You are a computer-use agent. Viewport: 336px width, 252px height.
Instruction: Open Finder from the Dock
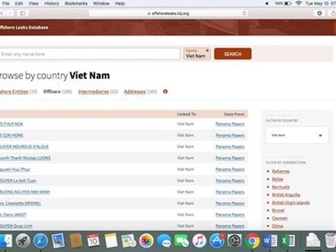pyautogui.click(x=6, y=240)
